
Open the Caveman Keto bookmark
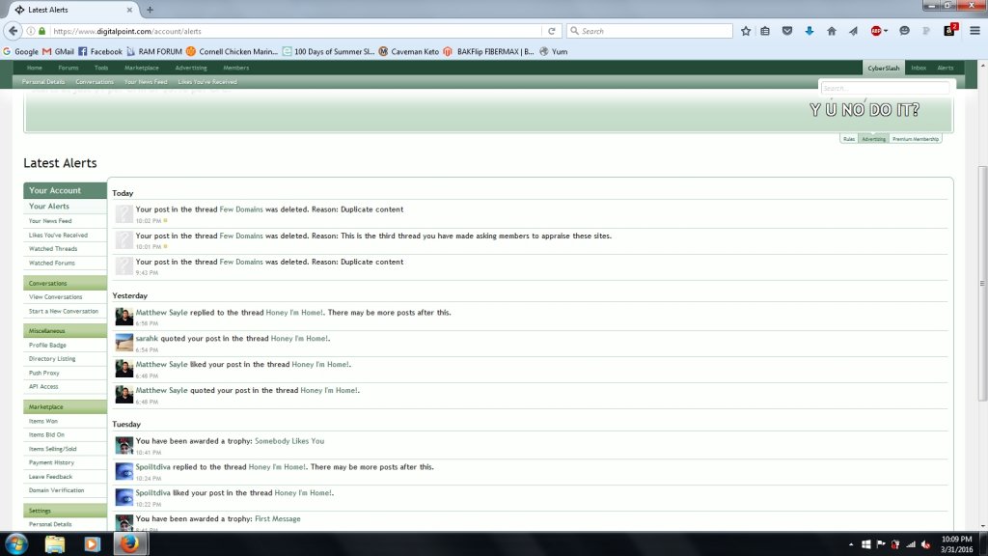pos(408,52)
